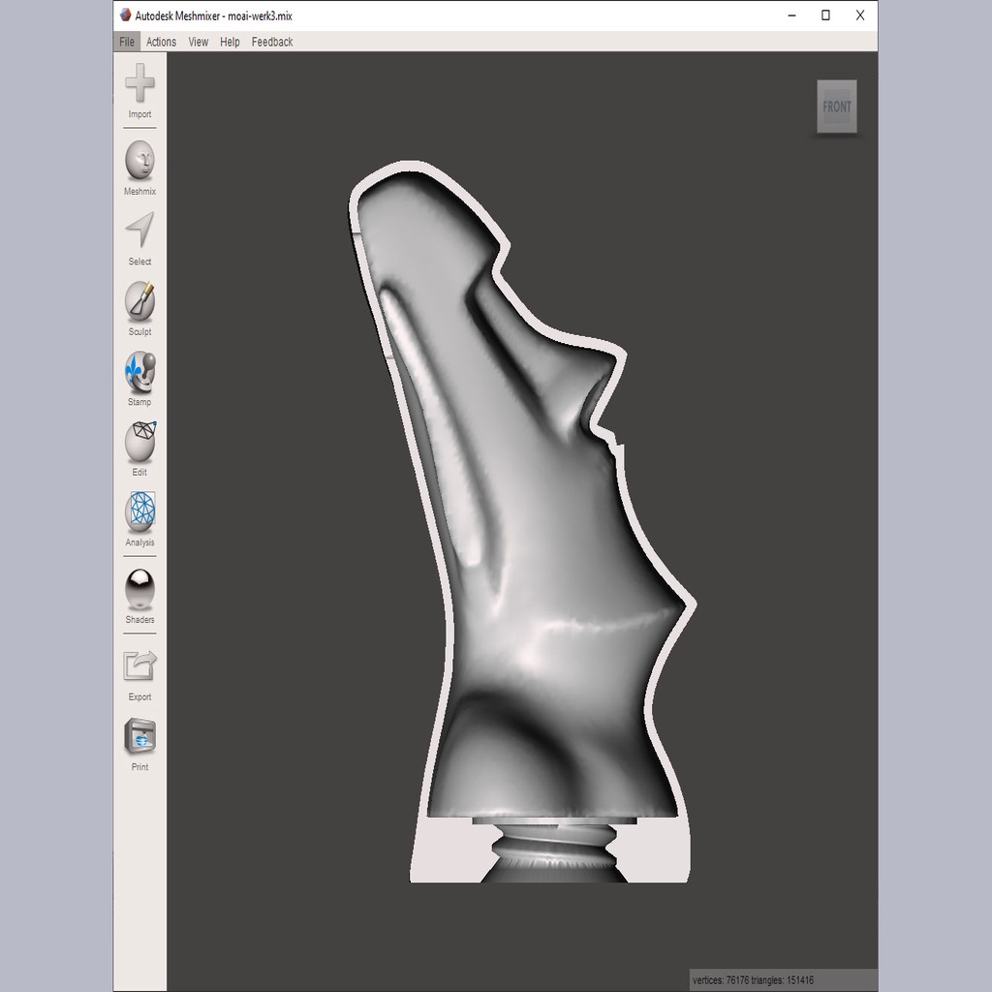Click the Export icon

pos(139,666)
